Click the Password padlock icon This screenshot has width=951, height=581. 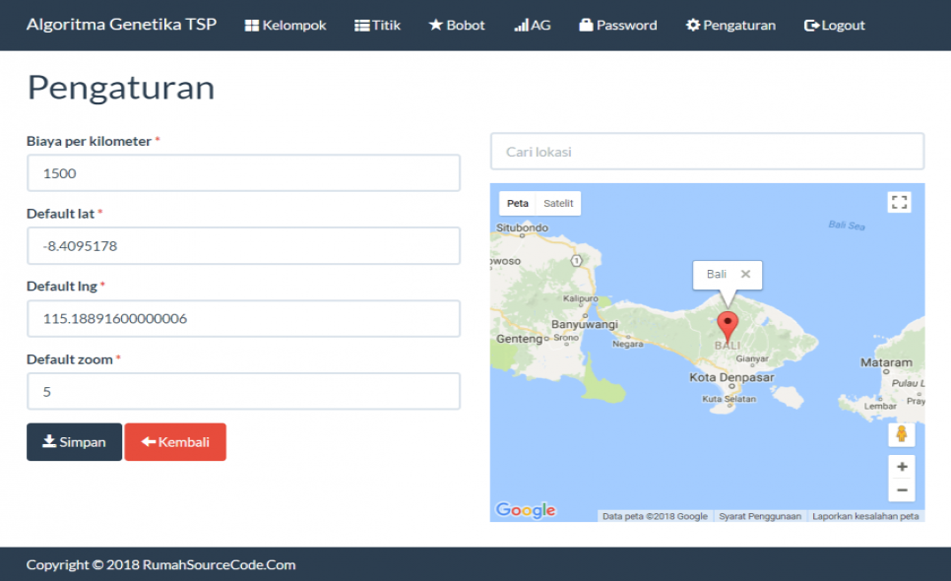click(585, 25)
